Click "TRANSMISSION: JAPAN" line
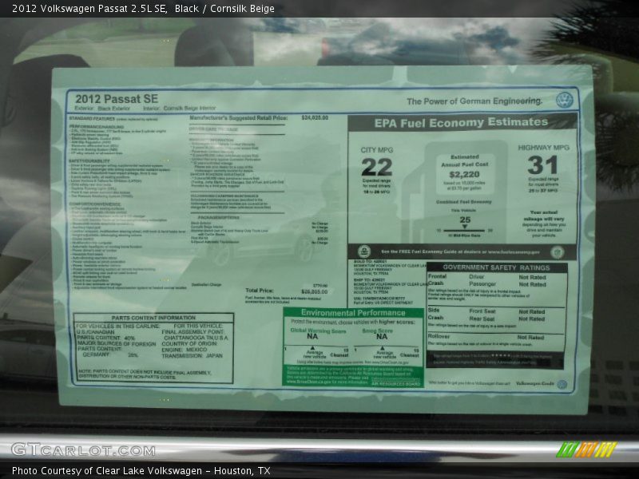Viewport: 639px width, 479px height. (192, 356)
